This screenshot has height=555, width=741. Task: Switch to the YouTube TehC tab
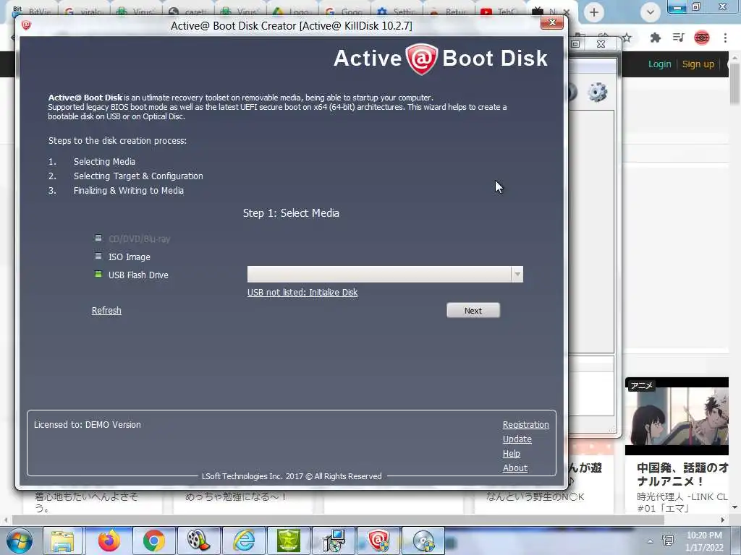coord(501,10)
